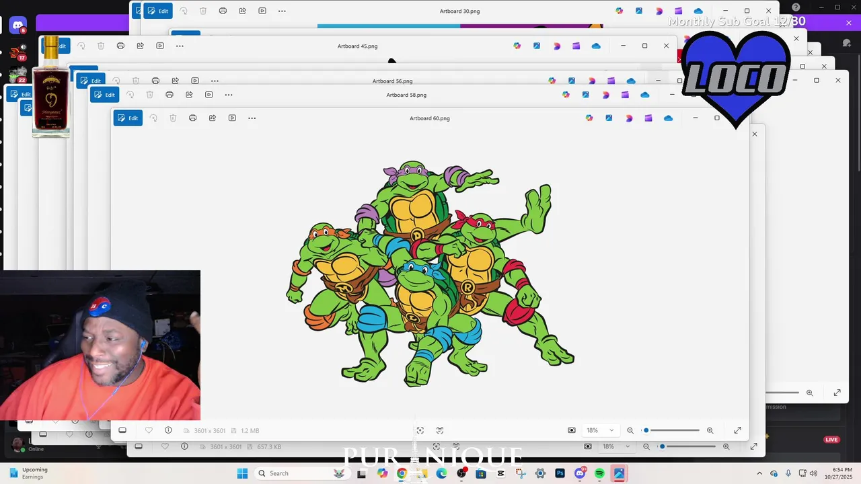Toggle background icon in 657.3 KB window footer
The image size is (861, 484).
(588, 446)
